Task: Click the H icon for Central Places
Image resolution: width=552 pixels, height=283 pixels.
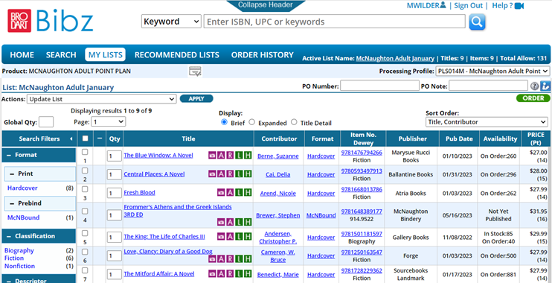Action: [x=248, y=174]
